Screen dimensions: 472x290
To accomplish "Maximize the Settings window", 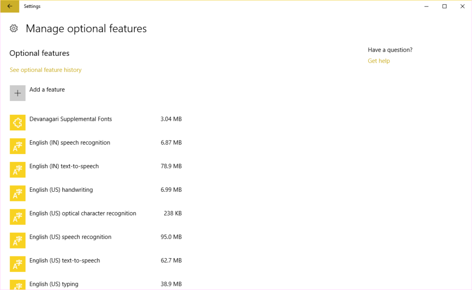I will pyautogui.click(x=444, y=6).
